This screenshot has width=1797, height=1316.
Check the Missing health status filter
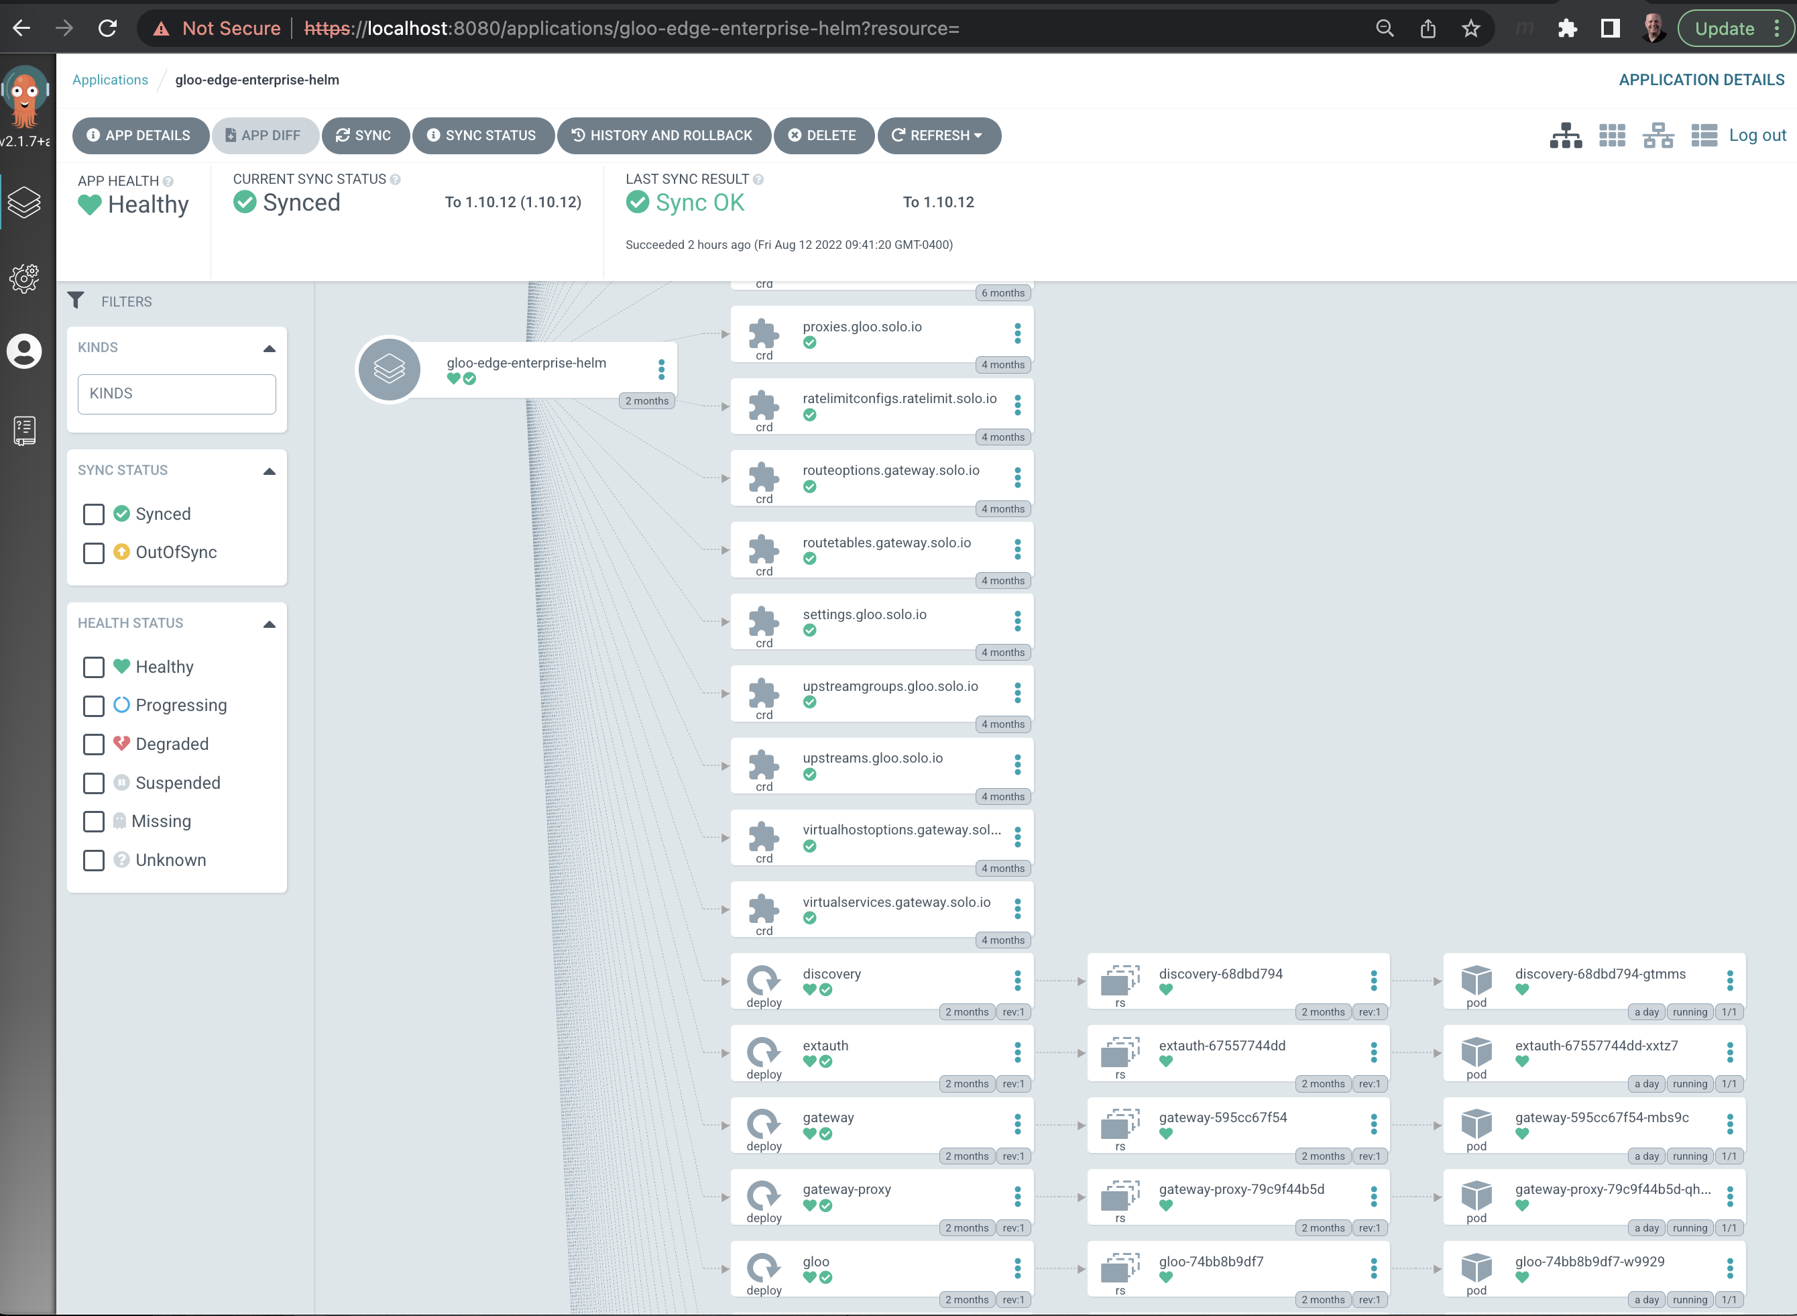(x=94, y=821)
